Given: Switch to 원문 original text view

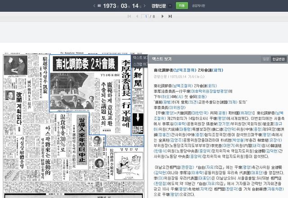Looking at the screenshot, I should pyautogui.click(x=266, y=59).
